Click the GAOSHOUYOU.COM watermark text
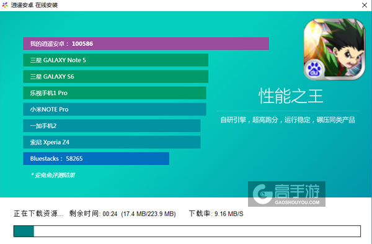 tap(297, 202)
